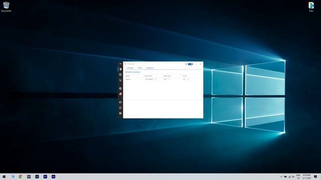Open the My Account sidebar icon

pos(120,102)
